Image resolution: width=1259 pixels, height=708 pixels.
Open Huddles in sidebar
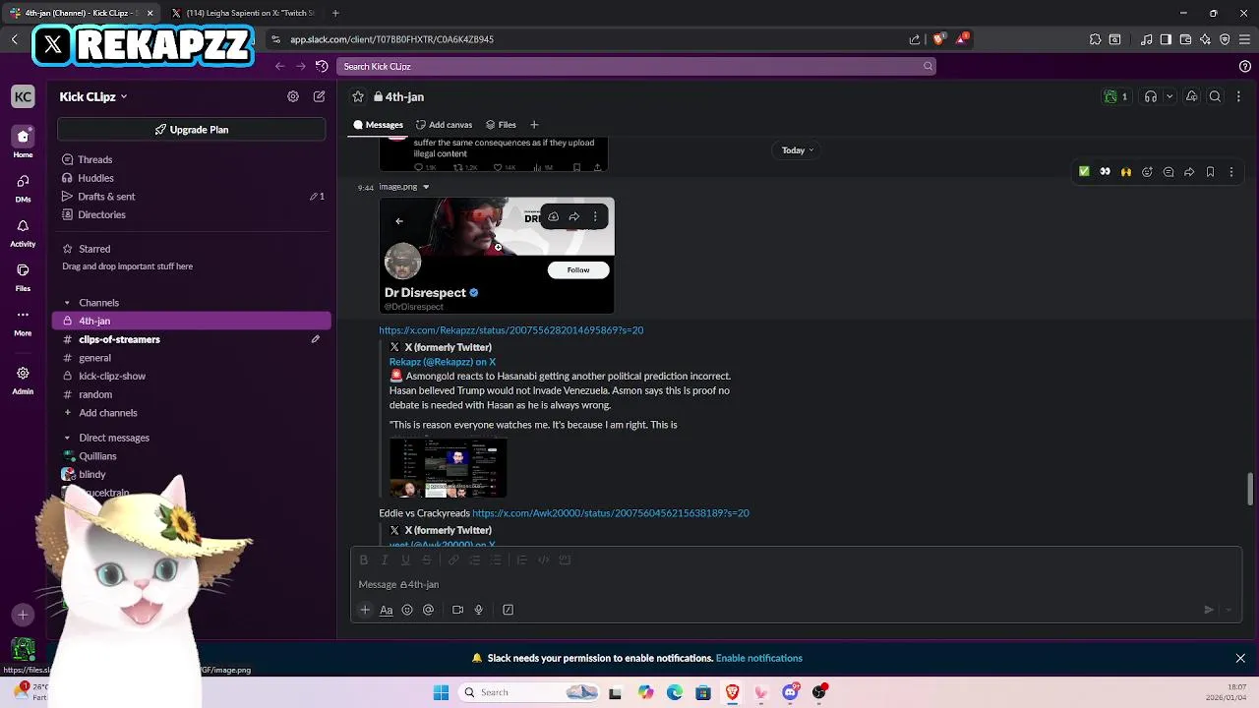95,178
